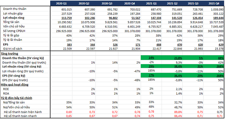The height and width of the screenshot is (119, 225).
Task: Select the ROA value 1,4%
Action: click(x=179, y=94)
